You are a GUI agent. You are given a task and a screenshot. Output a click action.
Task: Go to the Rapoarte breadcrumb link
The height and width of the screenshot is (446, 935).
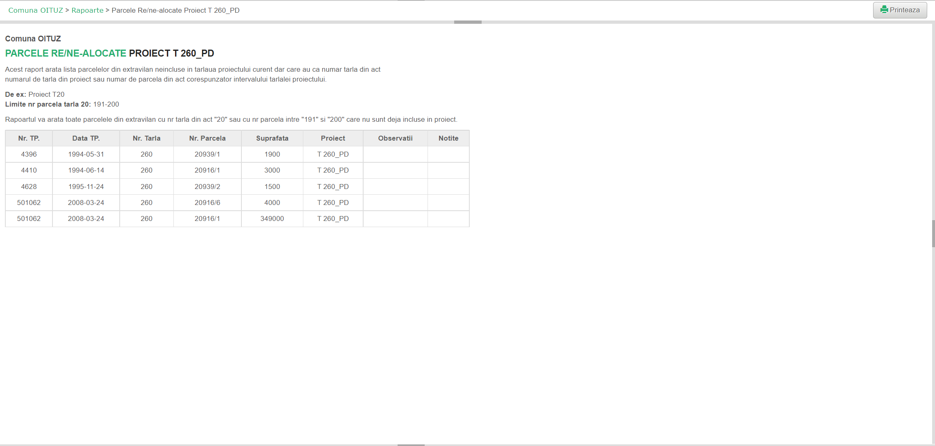pos(87,10)
